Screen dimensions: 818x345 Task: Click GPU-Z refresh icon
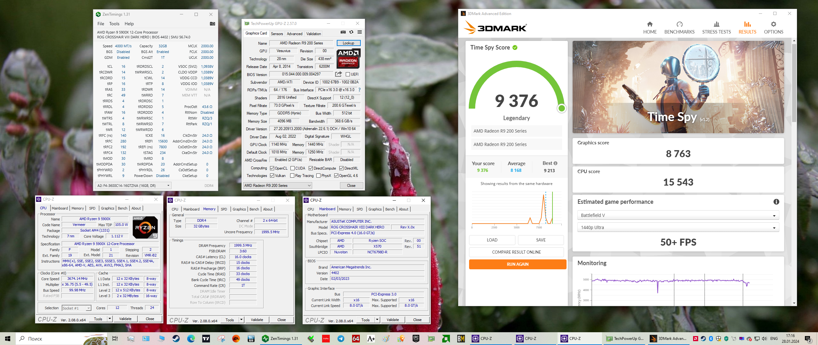click(351, 32)
